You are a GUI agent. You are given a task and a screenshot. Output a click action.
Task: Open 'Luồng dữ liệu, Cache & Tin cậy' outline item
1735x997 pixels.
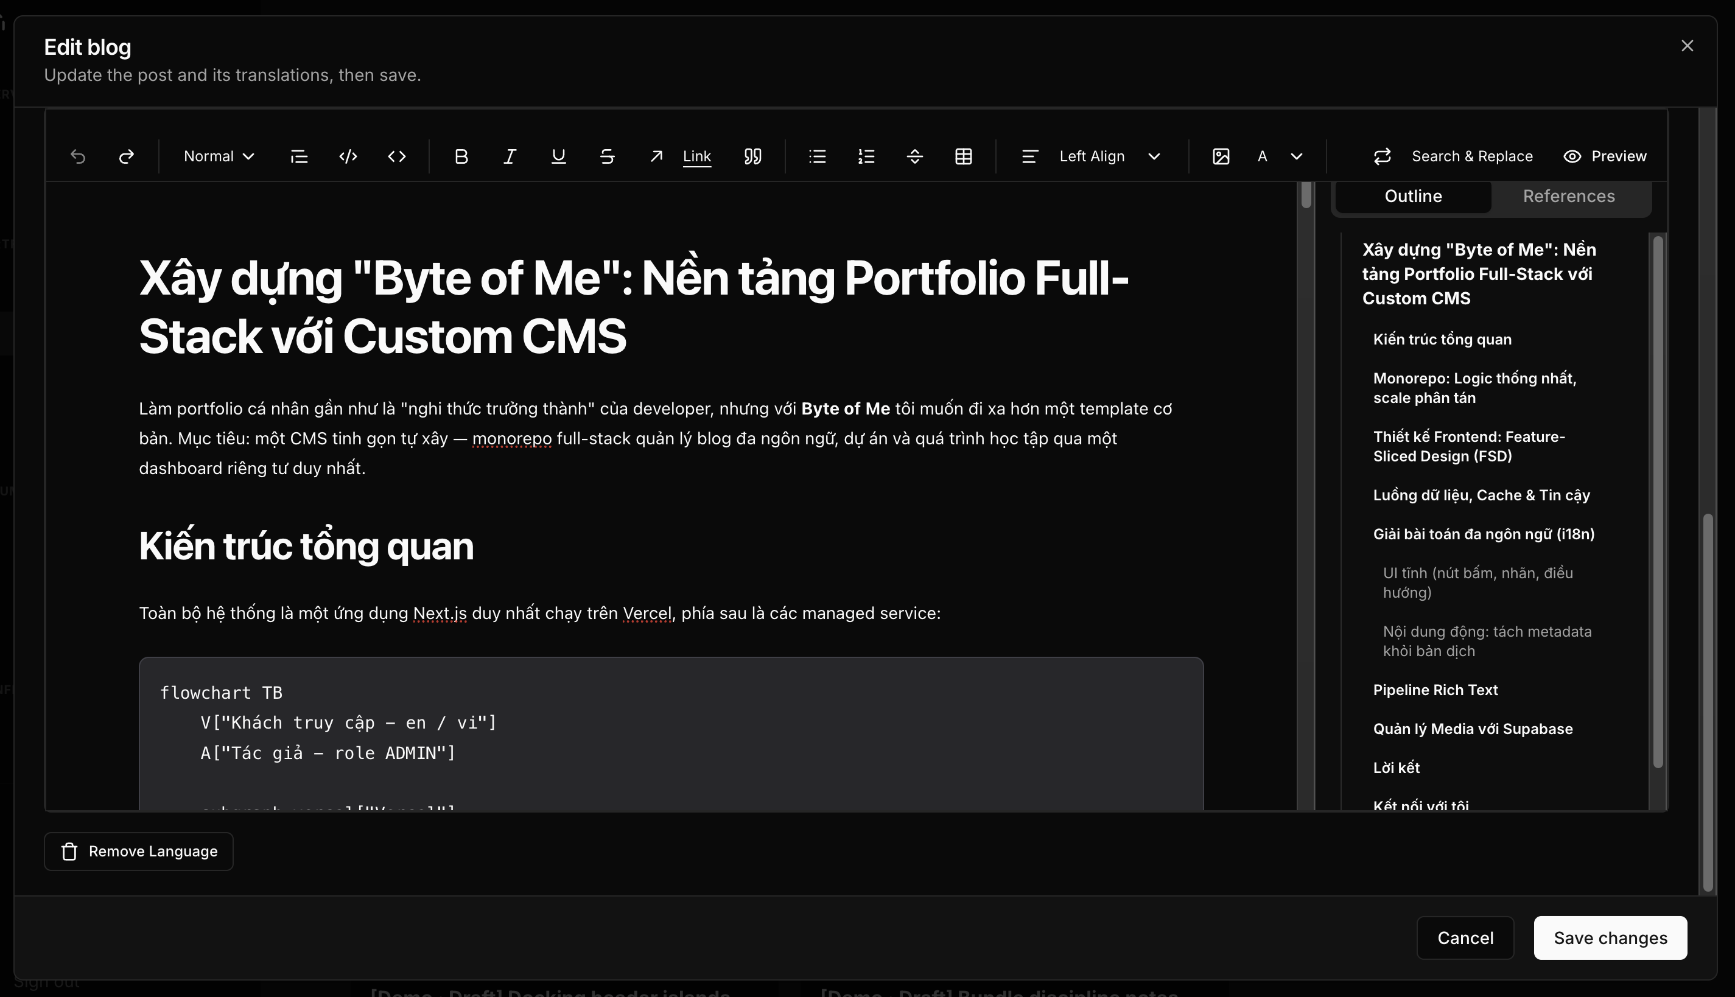pos(1482,495)
